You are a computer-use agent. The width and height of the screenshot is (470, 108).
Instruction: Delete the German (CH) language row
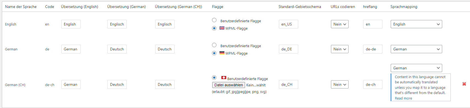pos(464,84)
